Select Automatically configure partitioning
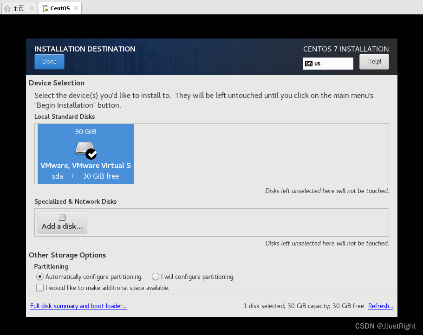The height and width of the screenshot is (335, 423). (89, 277)
